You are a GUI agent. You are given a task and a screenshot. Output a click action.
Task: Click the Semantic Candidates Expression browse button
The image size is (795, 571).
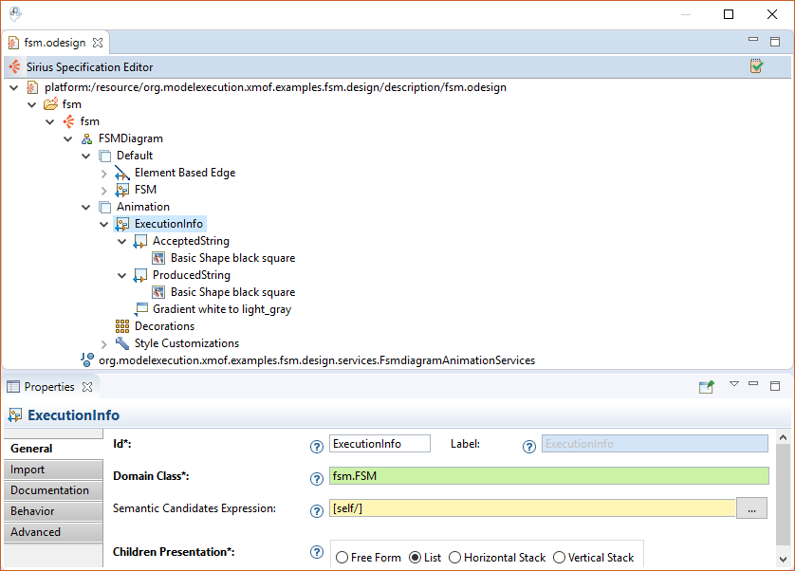[x=751, y=508]
